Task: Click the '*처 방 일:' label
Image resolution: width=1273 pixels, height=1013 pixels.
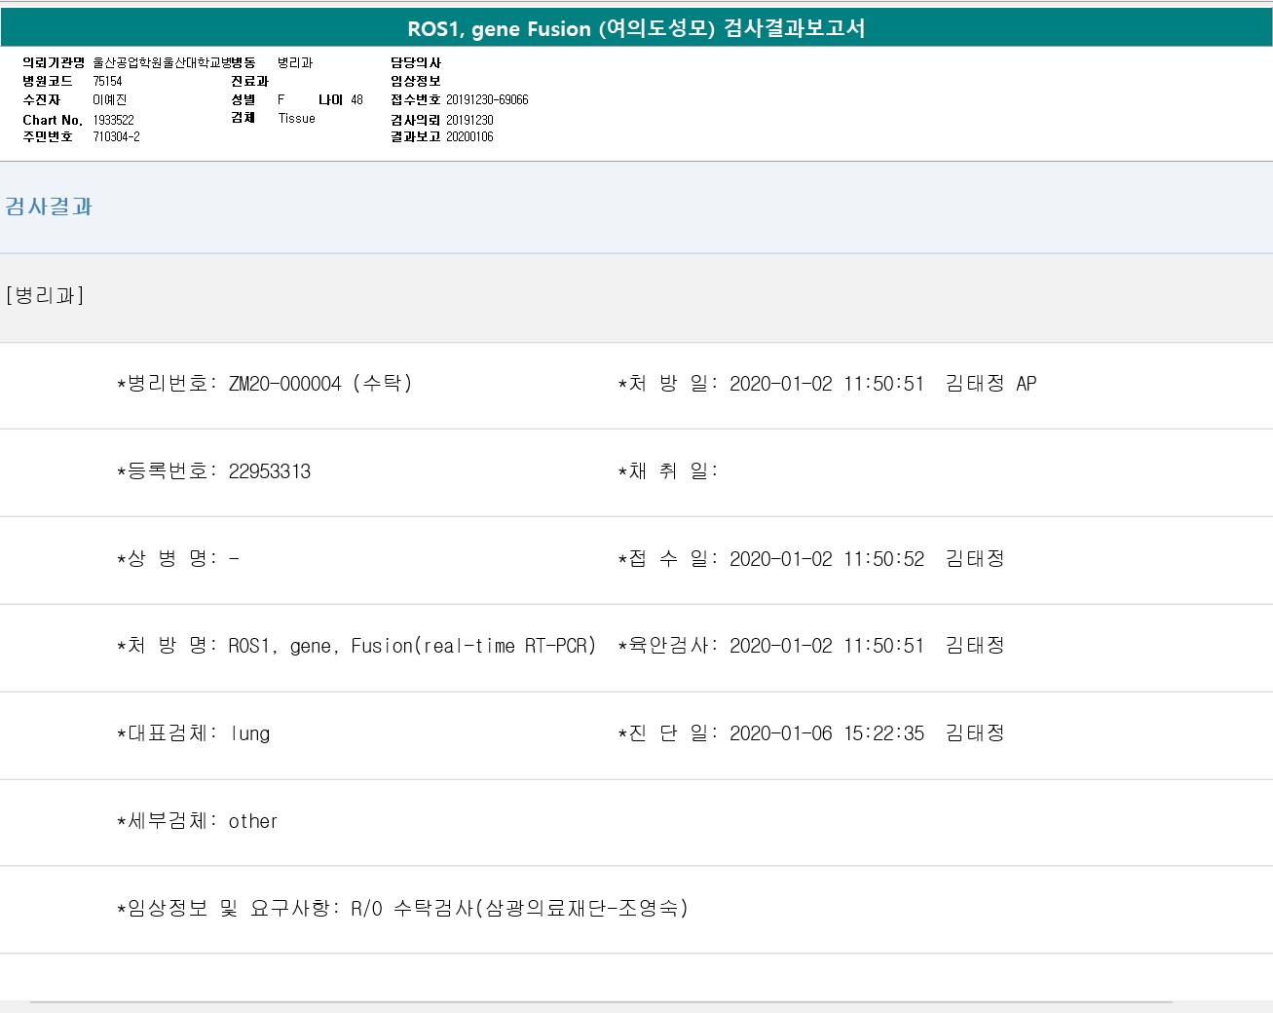Action: (668, 384)
